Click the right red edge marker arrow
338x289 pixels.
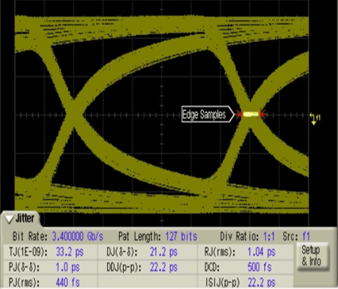263,114
